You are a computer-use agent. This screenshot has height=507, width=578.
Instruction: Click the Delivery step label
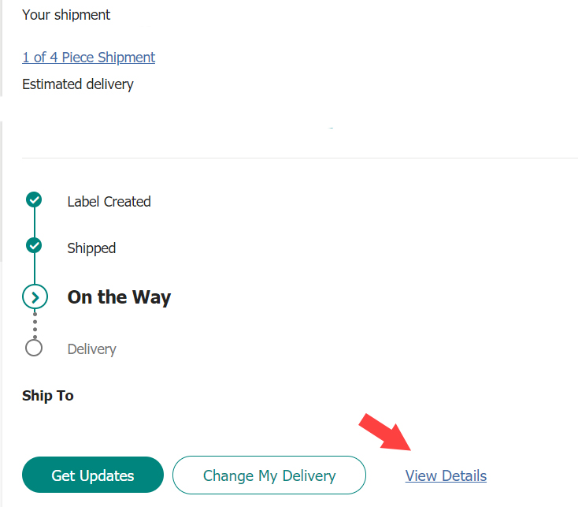coord(91,349)
